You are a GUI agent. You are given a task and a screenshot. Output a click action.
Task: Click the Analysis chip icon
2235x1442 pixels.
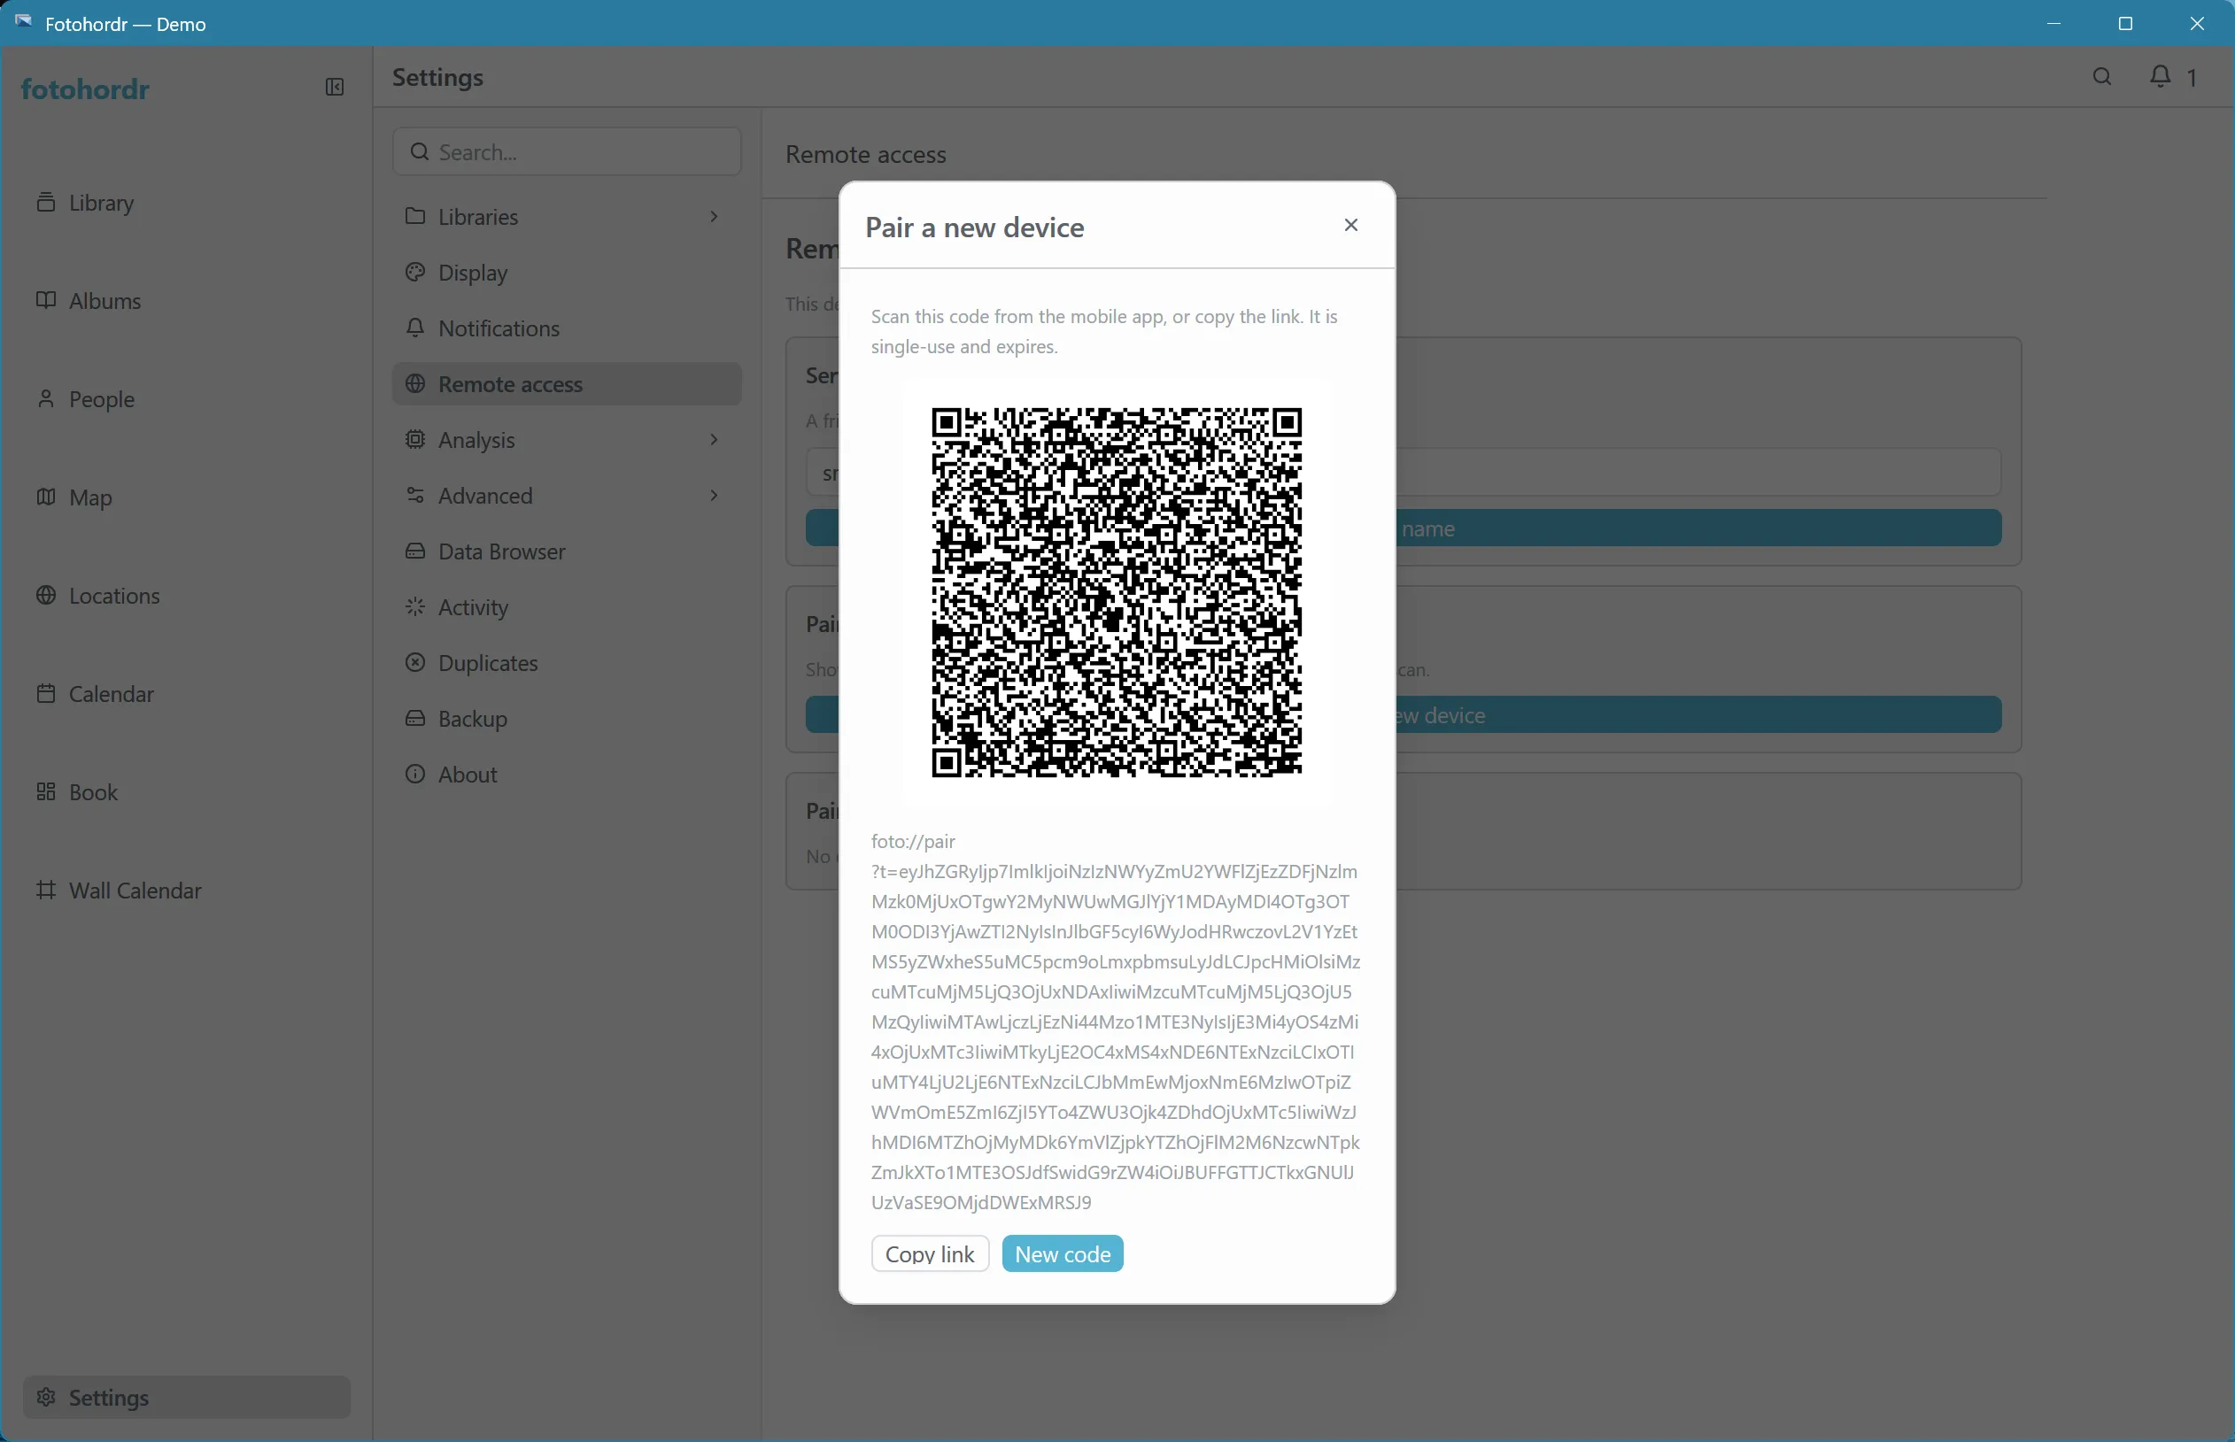point(415,439)
